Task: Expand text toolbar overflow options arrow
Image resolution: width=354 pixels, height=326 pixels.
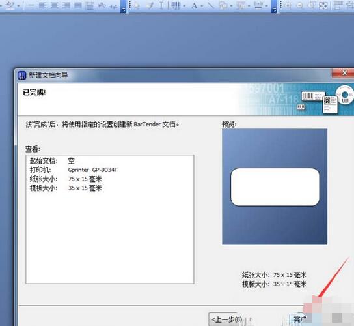Action: coord(123,10)
